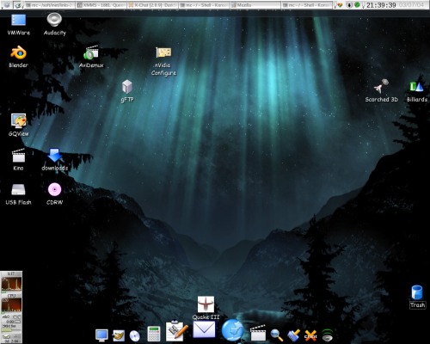The height and width of the screenshot is (344, 430).
Task: Open the blue brush dock icon
Action: coord(293,335)
